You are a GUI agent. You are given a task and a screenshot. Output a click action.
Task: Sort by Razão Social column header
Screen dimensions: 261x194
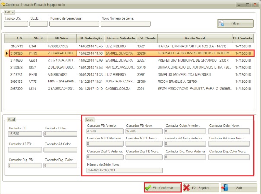coord(195,38)
